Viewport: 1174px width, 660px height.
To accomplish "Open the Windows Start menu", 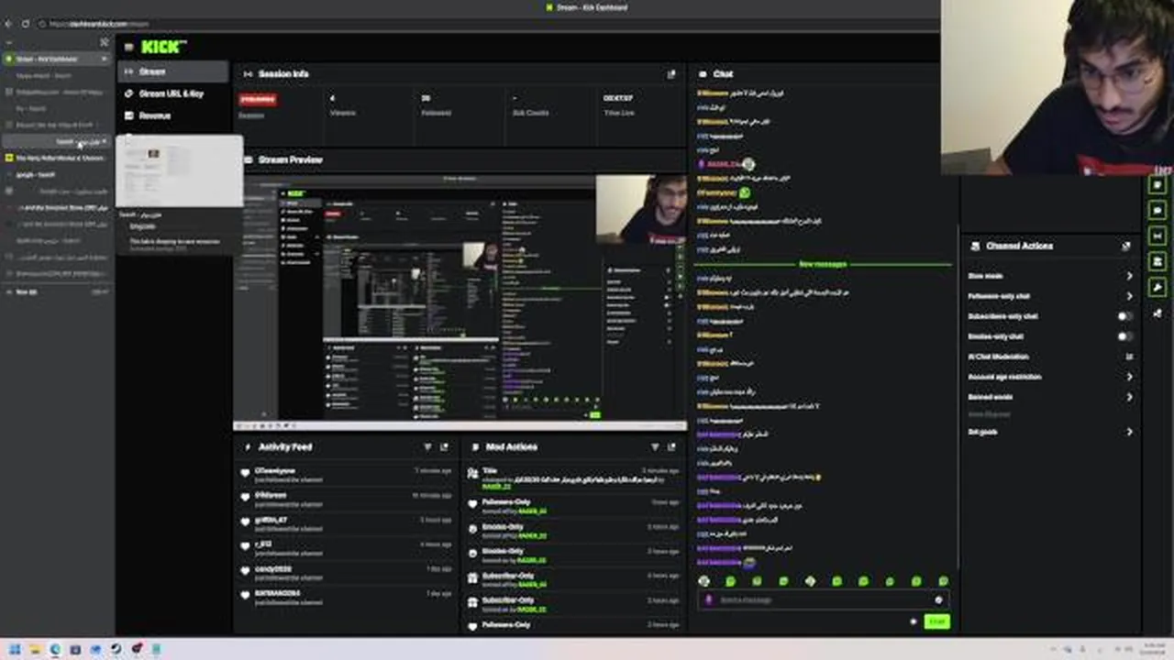I will [16, 650].
